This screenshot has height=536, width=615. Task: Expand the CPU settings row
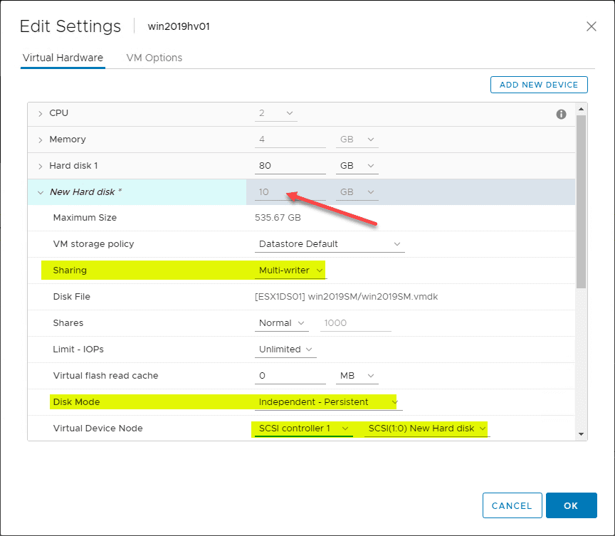(41, 112)
